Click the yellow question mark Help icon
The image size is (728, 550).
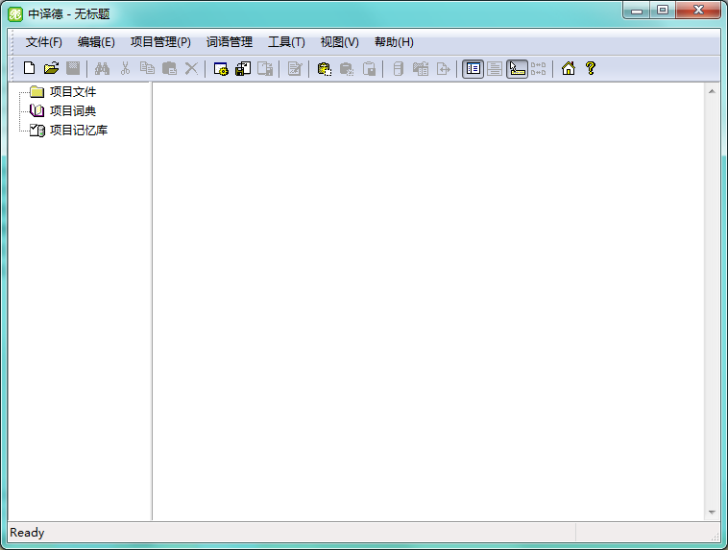coord(590,69)
